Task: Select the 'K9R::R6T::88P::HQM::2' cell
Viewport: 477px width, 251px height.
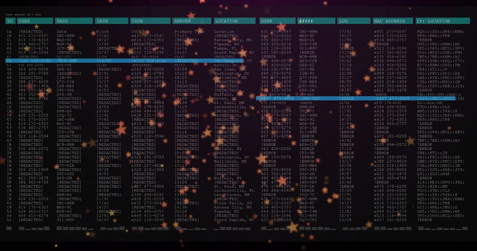Action: click(x=439, y=95)
